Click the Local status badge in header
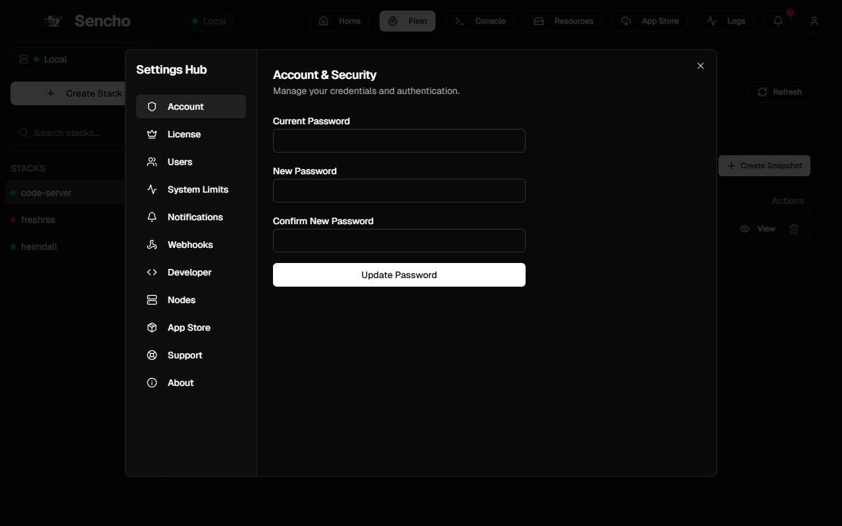 click(x=209, y=21)
